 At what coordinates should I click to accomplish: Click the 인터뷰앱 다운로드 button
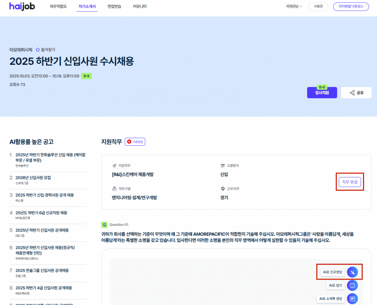[350, 7]
